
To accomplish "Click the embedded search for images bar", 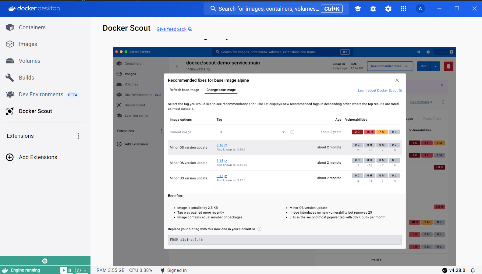I will coord(283,52).
